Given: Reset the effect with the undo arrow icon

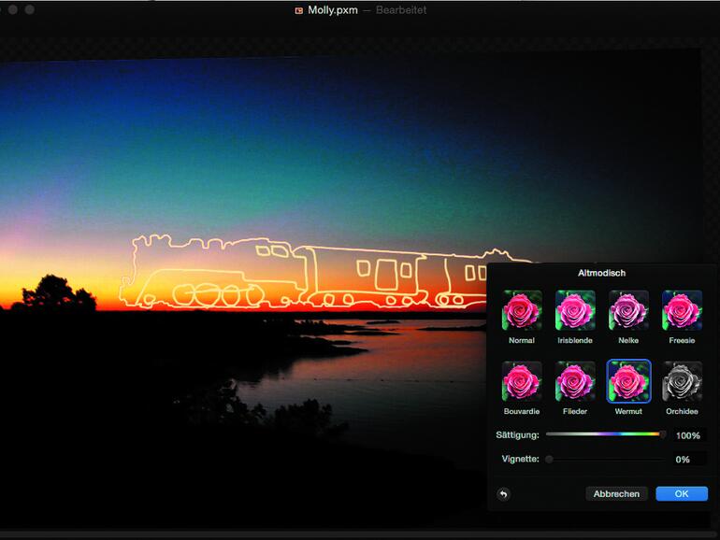Looking at the screenshot, I should click(504, 494).
